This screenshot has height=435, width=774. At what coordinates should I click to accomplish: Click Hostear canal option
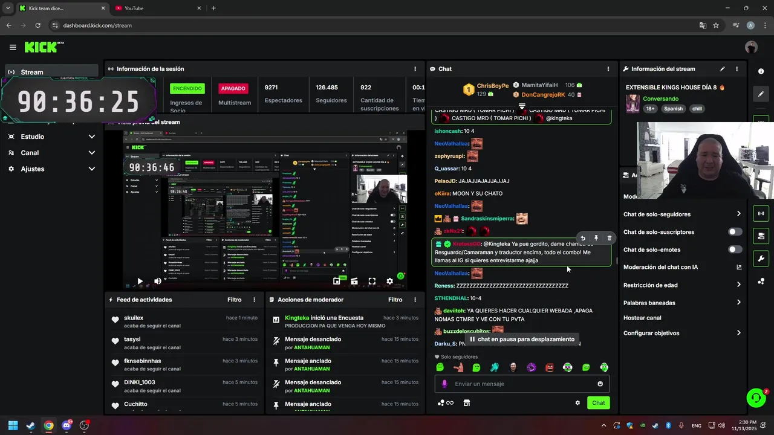[642, 318]
